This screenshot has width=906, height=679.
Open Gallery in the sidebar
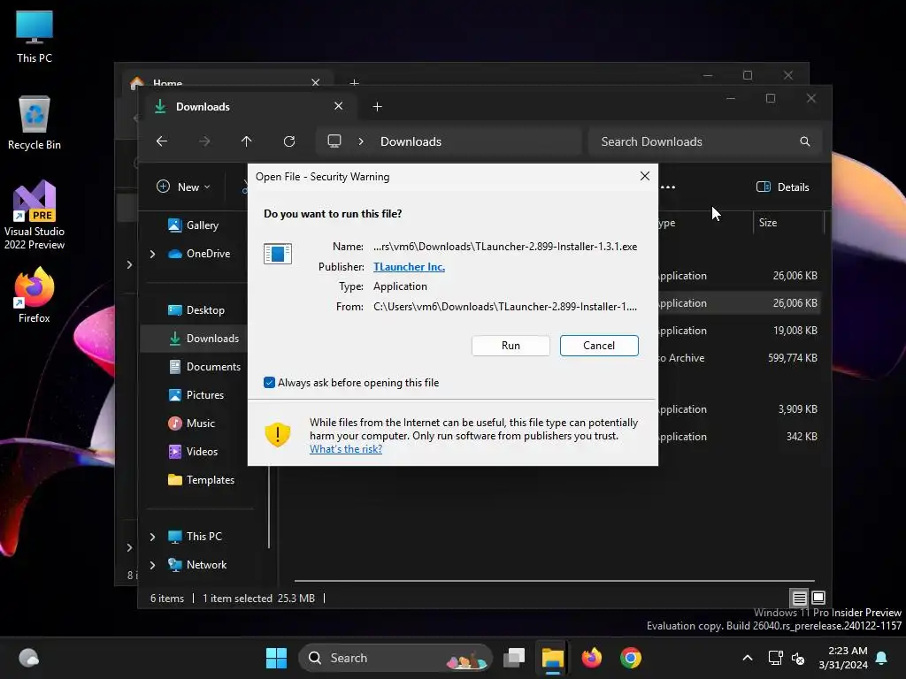click(194, 225)
